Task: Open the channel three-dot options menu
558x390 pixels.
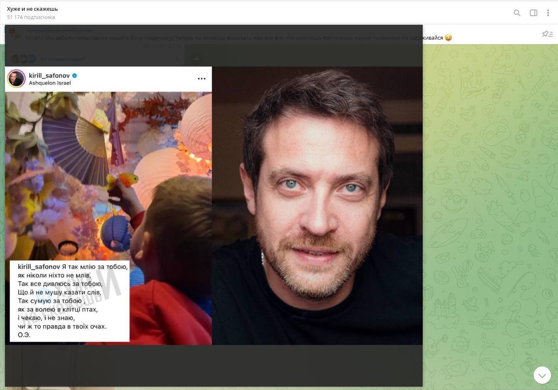Action: tap(548, 13)
